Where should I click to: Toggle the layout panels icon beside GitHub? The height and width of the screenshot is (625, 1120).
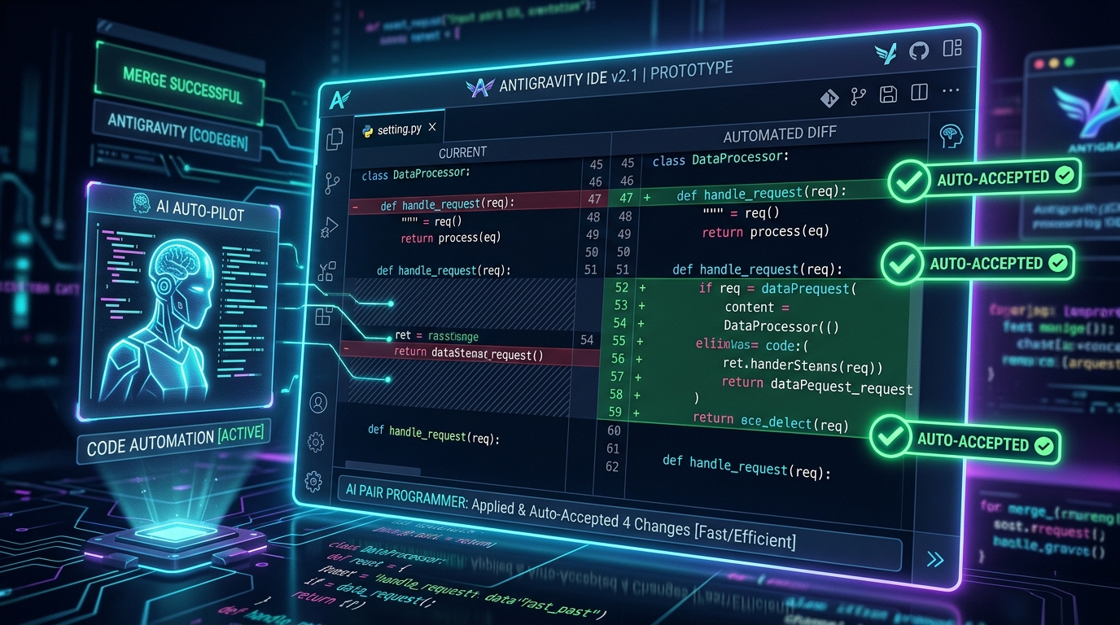coord(952,49)
